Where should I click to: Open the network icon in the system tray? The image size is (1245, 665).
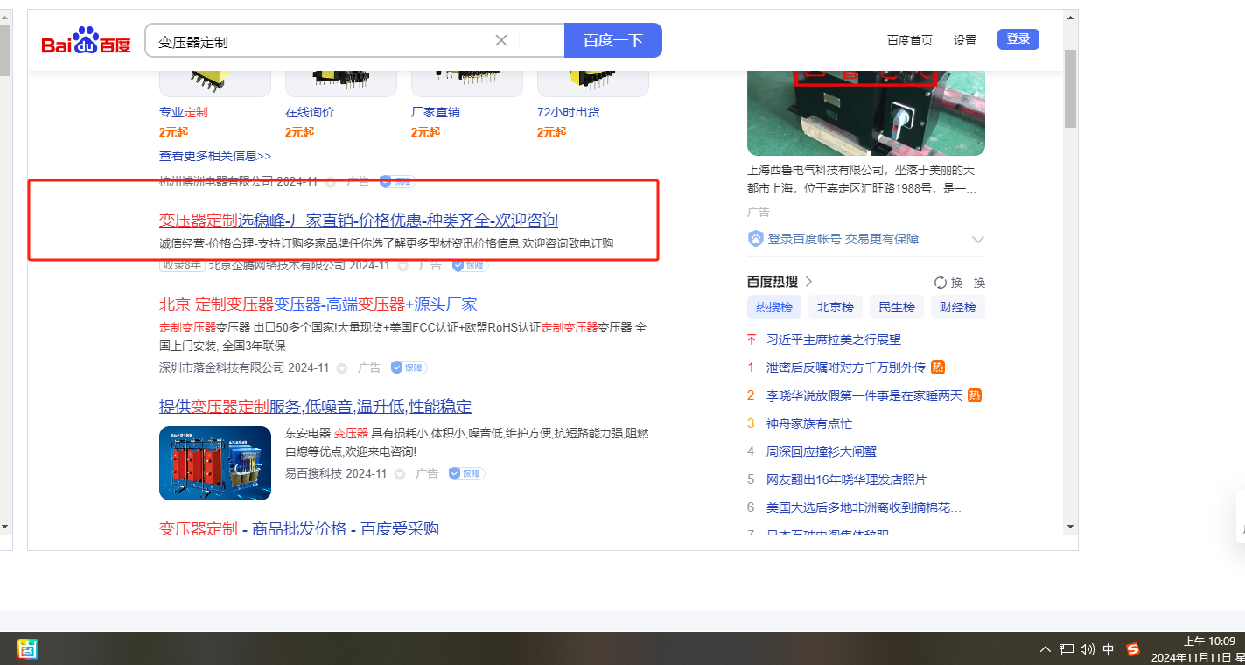point(1067,649)
